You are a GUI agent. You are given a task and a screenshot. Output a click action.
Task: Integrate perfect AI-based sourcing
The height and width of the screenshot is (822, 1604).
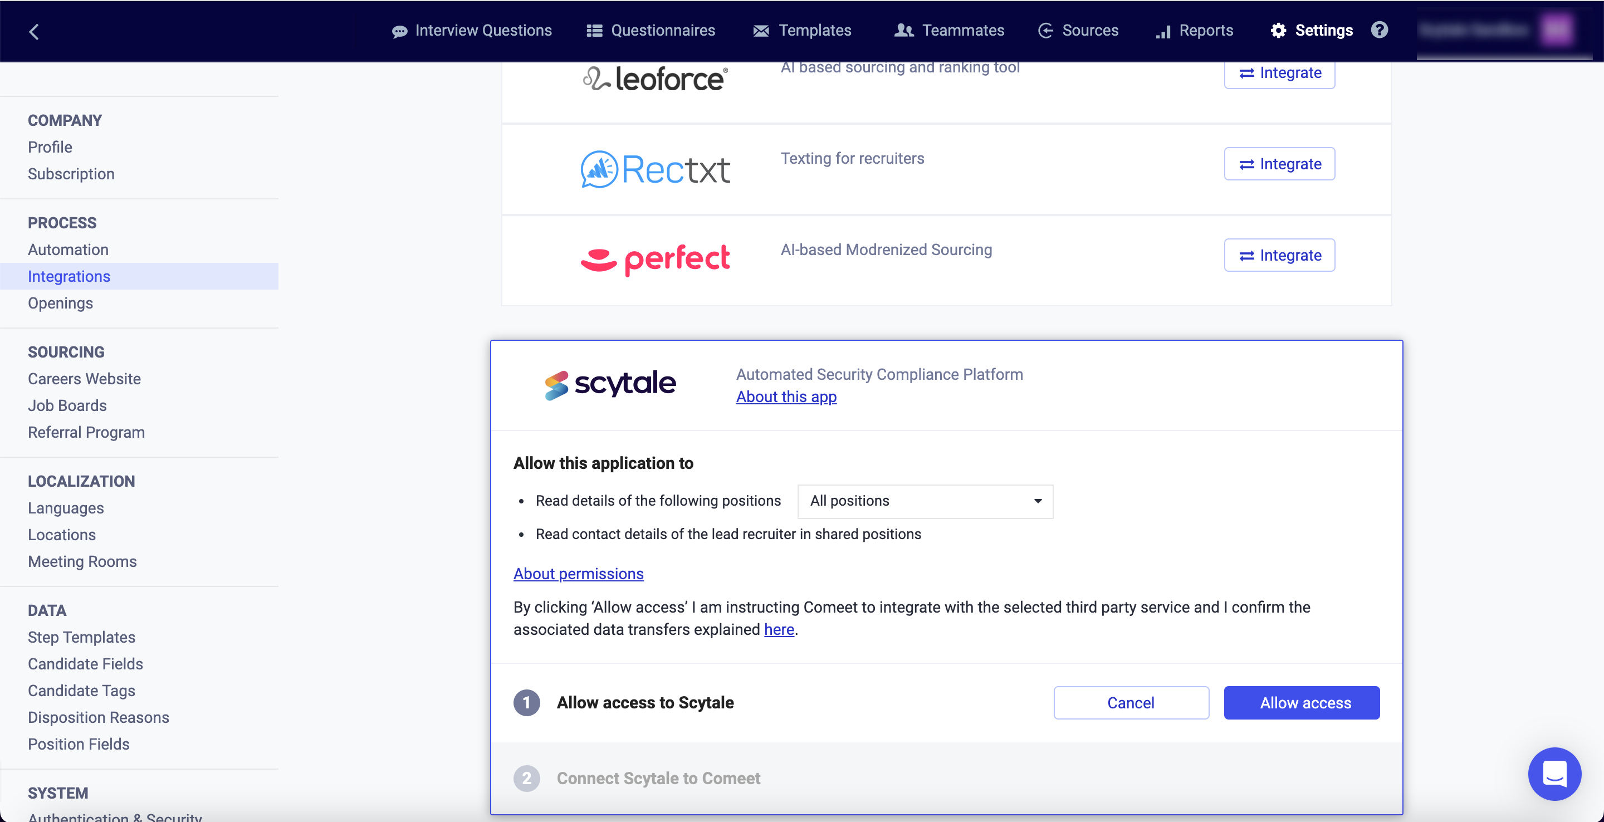pos(1280,255)
